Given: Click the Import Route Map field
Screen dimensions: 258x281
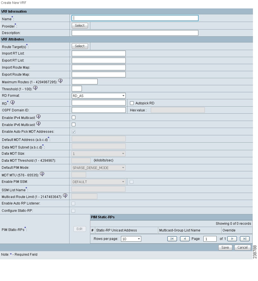Looking at the screenshot, I should [x=98, y=68].
